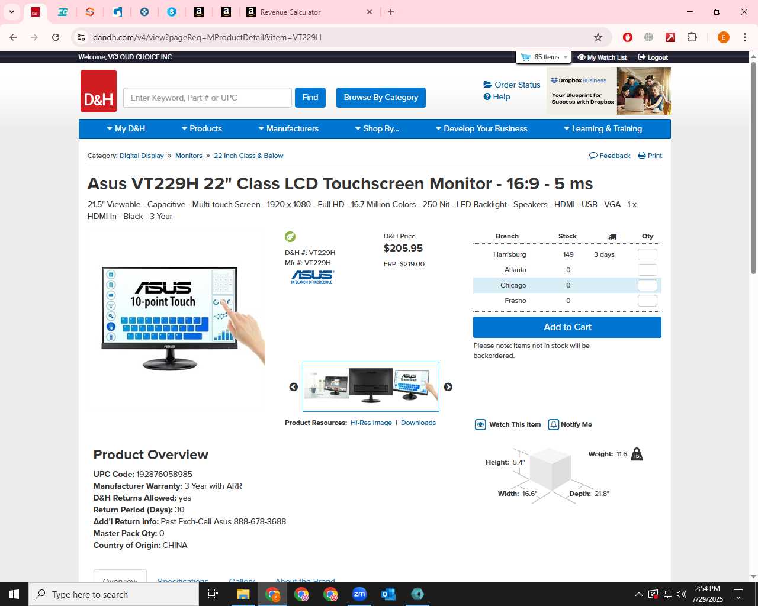Screen dimensions: 758x606
Task: Click the Harrisburg quantity field
Action: [647, 254]
